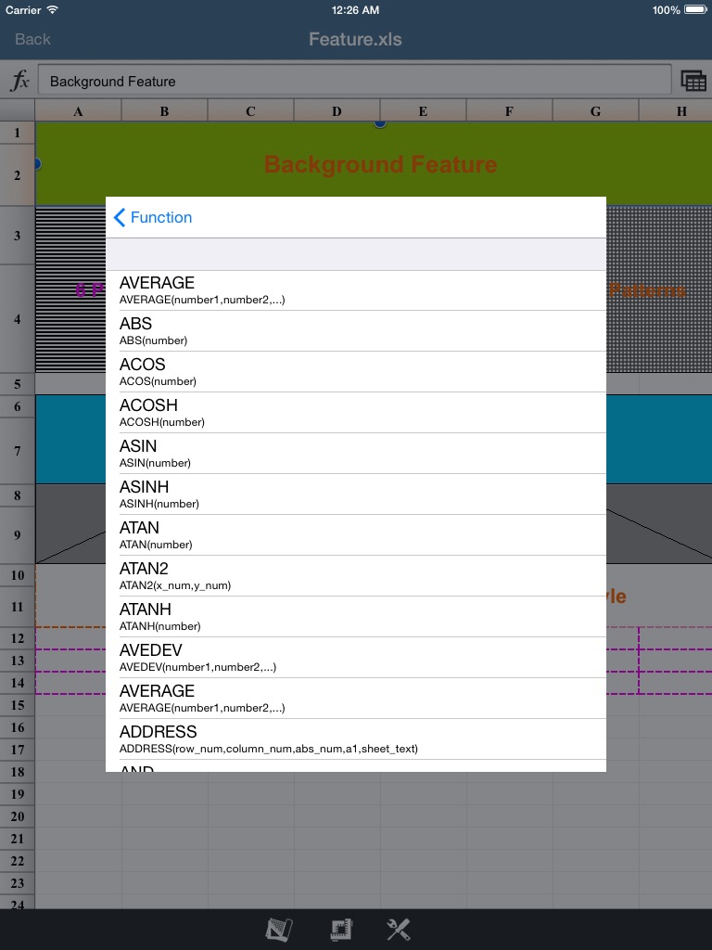
Task: Tap the Feature.xls title
Action: point(355,39)
